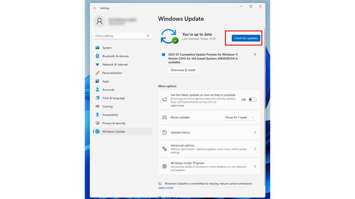Select the Network wifi icon
Screen dimensions: 355x199
97,64
